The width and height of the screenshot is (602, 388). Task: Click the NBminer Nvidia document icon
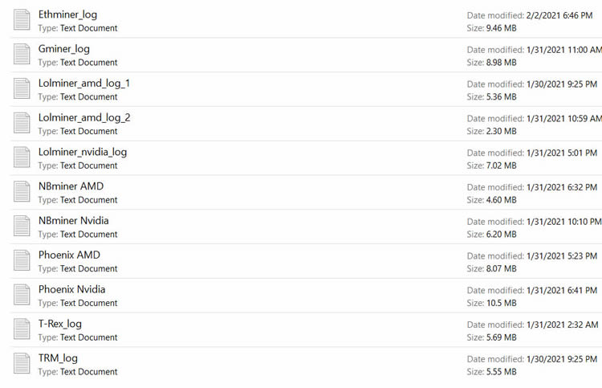[x=22, y=227]
